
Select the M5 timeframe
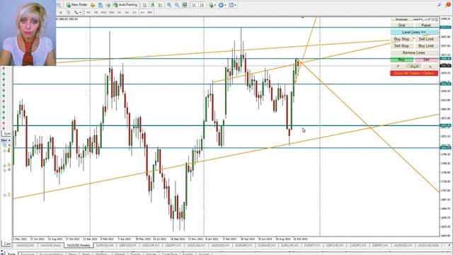[96, 13]
